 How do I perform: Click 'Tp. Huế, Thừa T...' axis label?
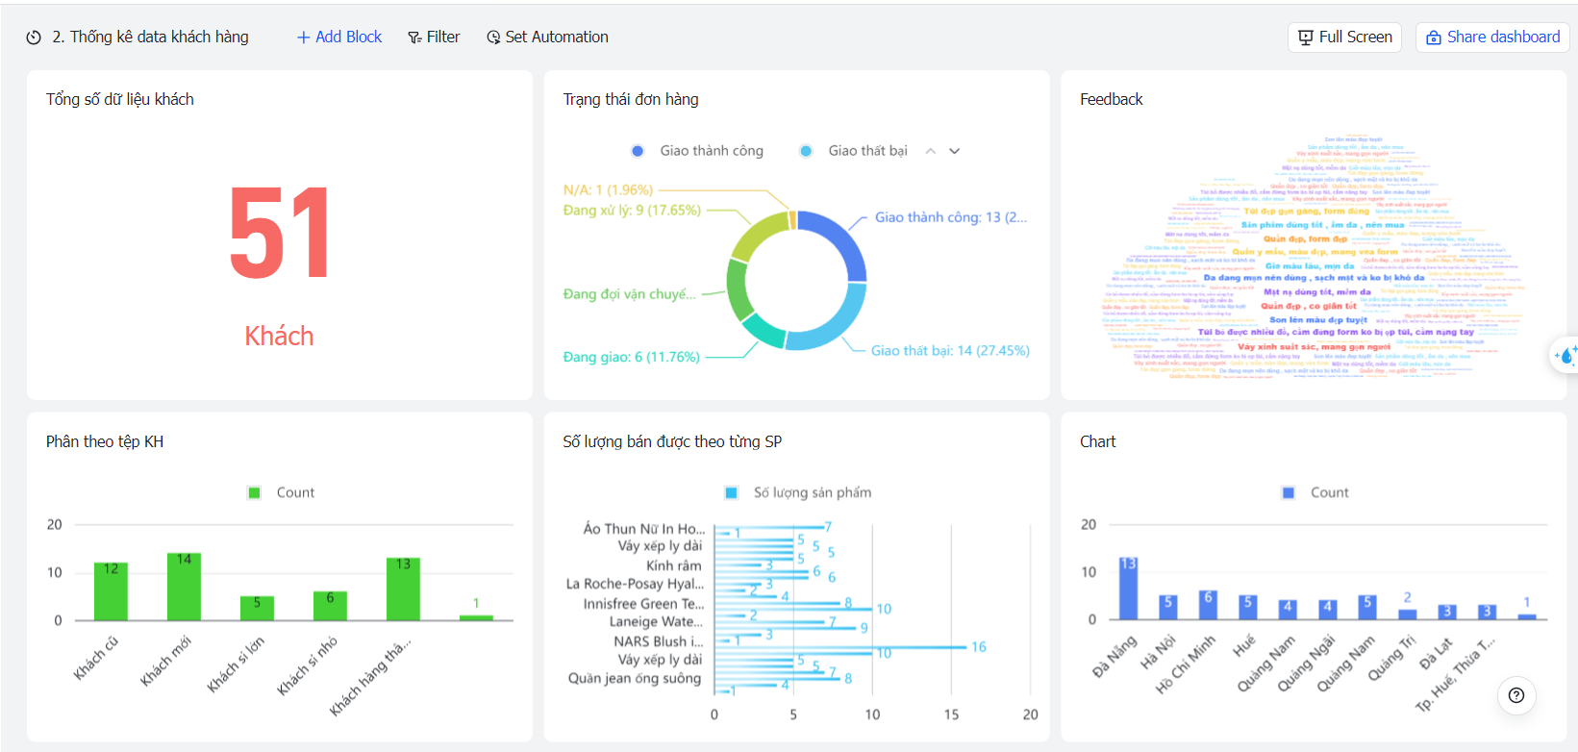[x=1455, y=674]
